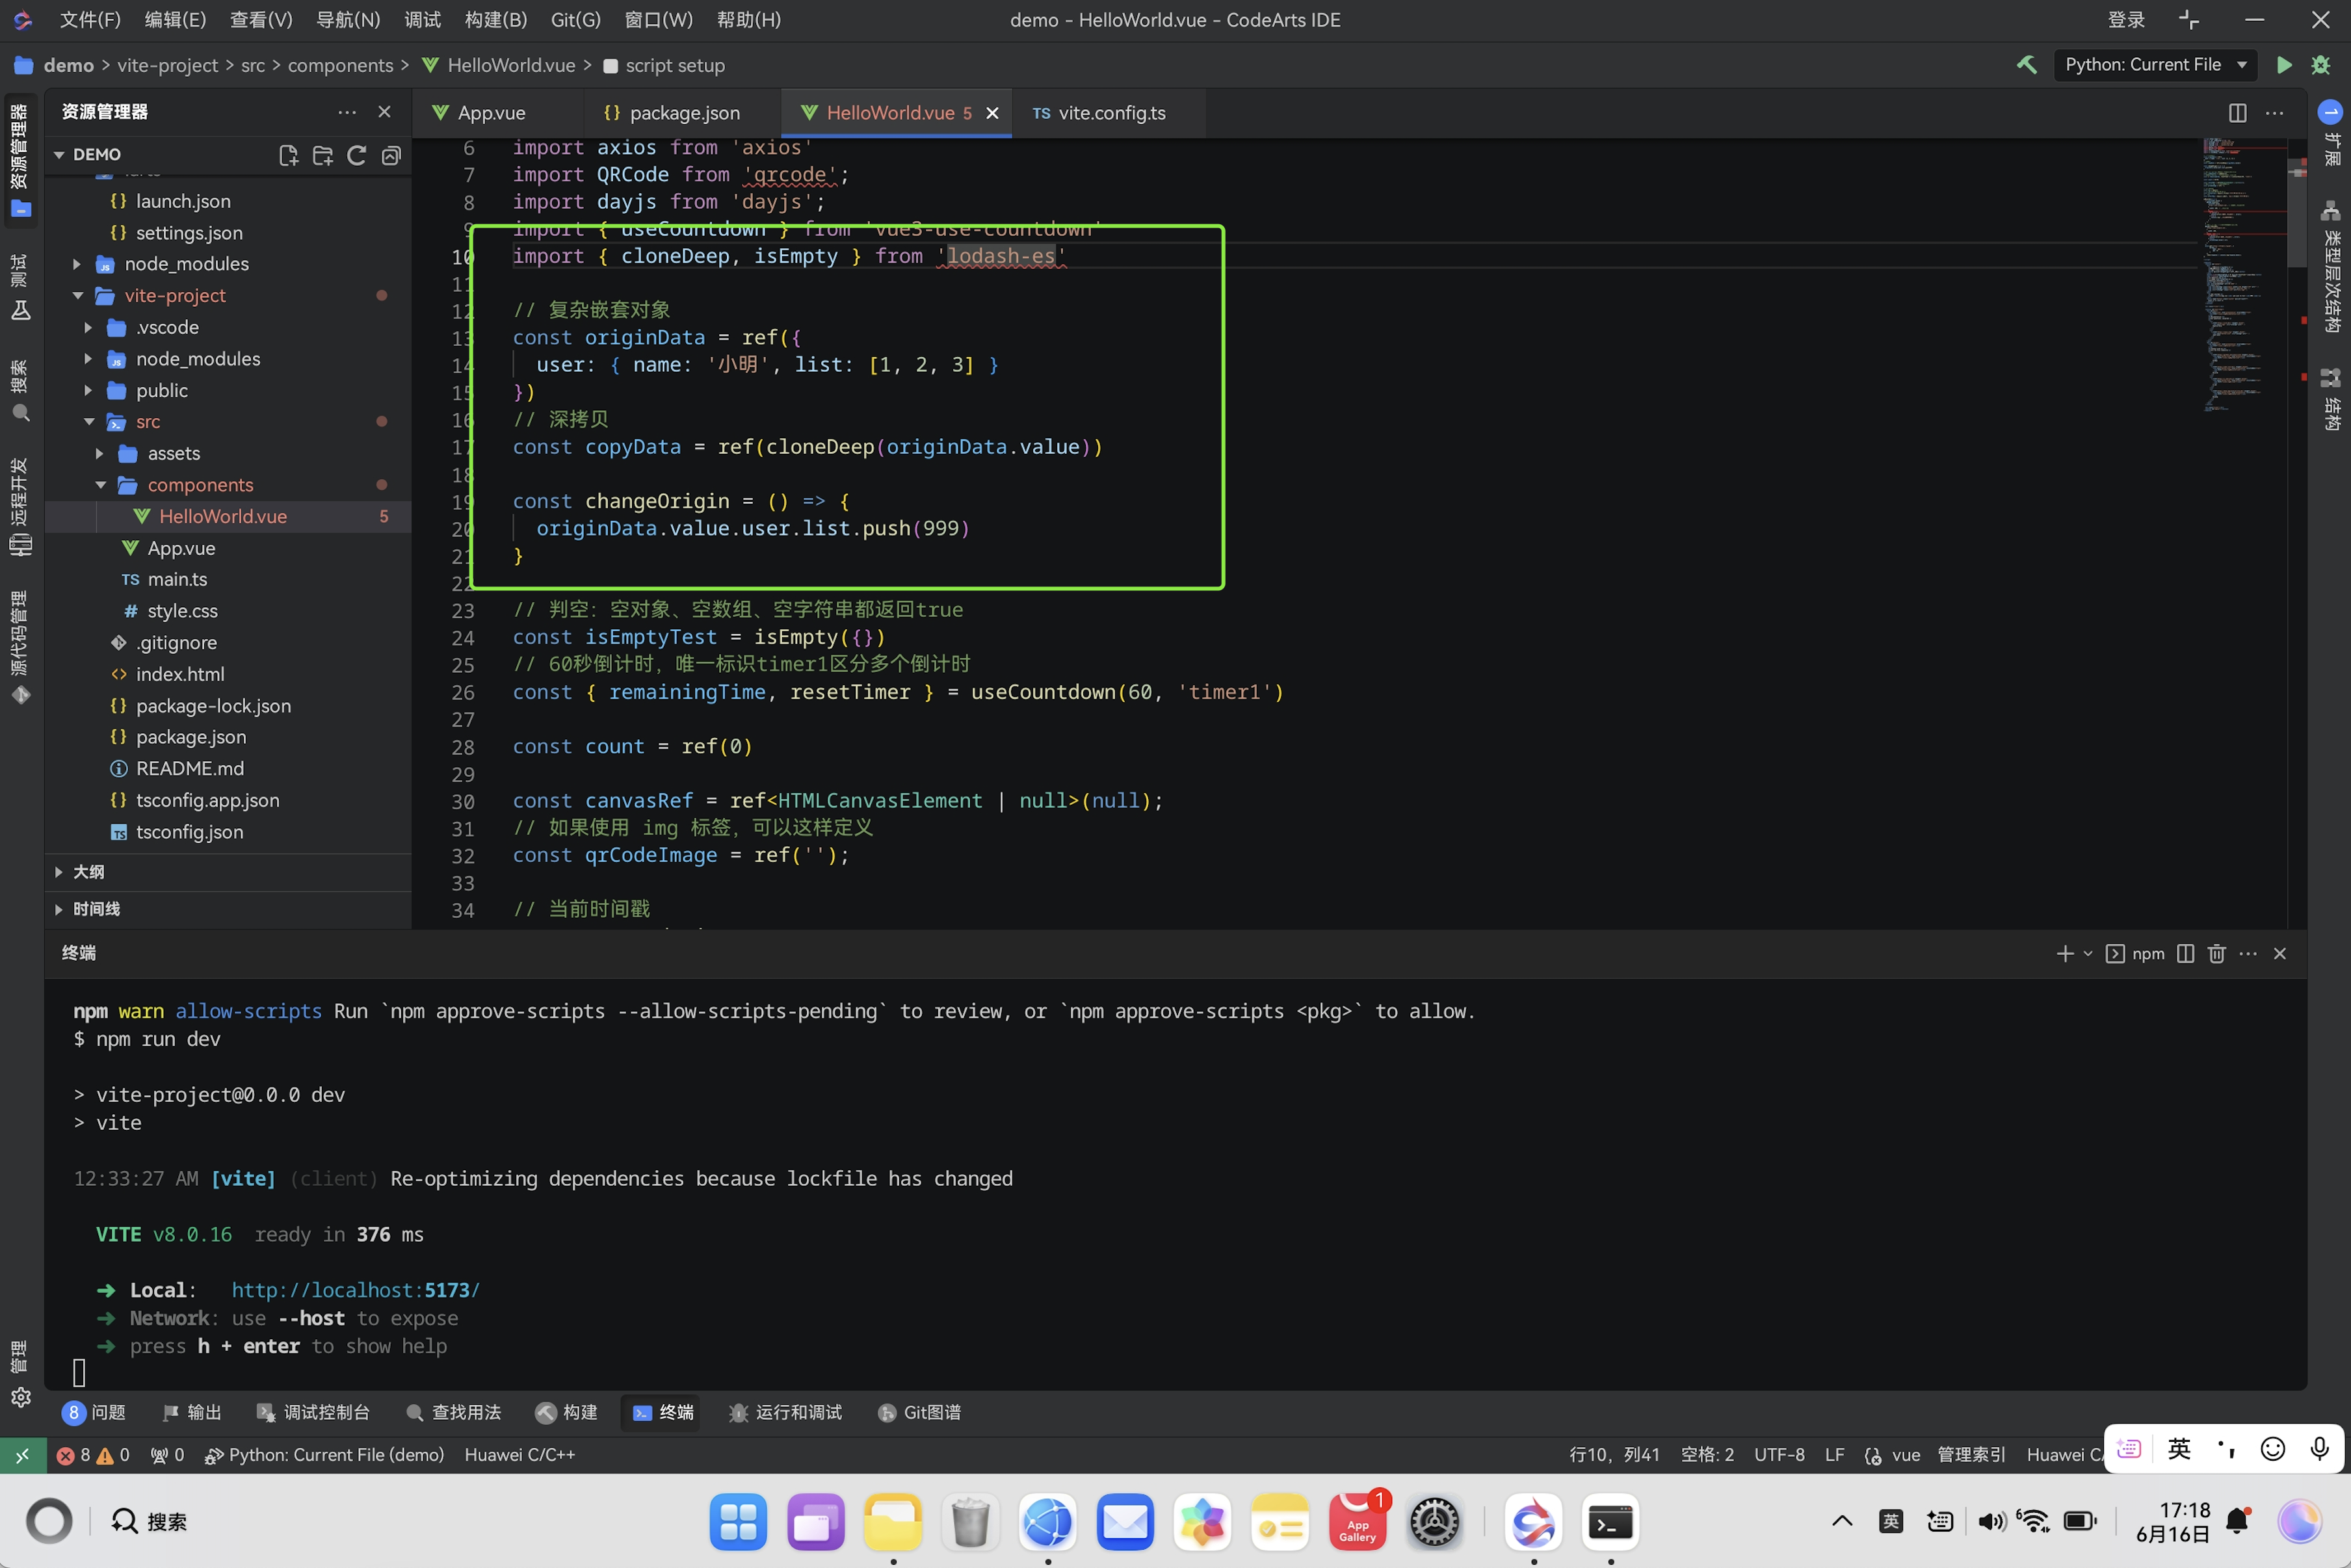The height and width of the screenshot is (1568, 2351).
Task: Click the vue language mode in status bar
Action: pos(1906,1455)
